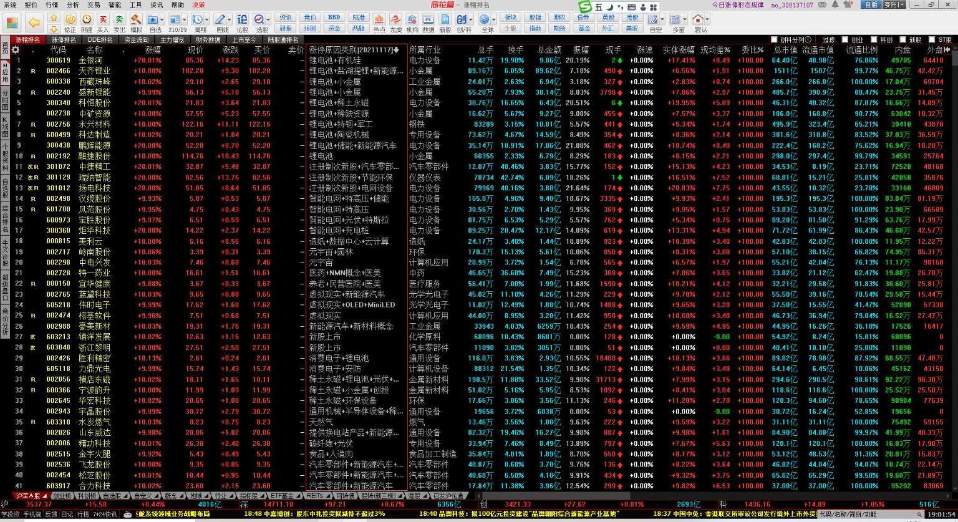
Task: Sort by the 涨幅 column header
Action: point(152,49)
